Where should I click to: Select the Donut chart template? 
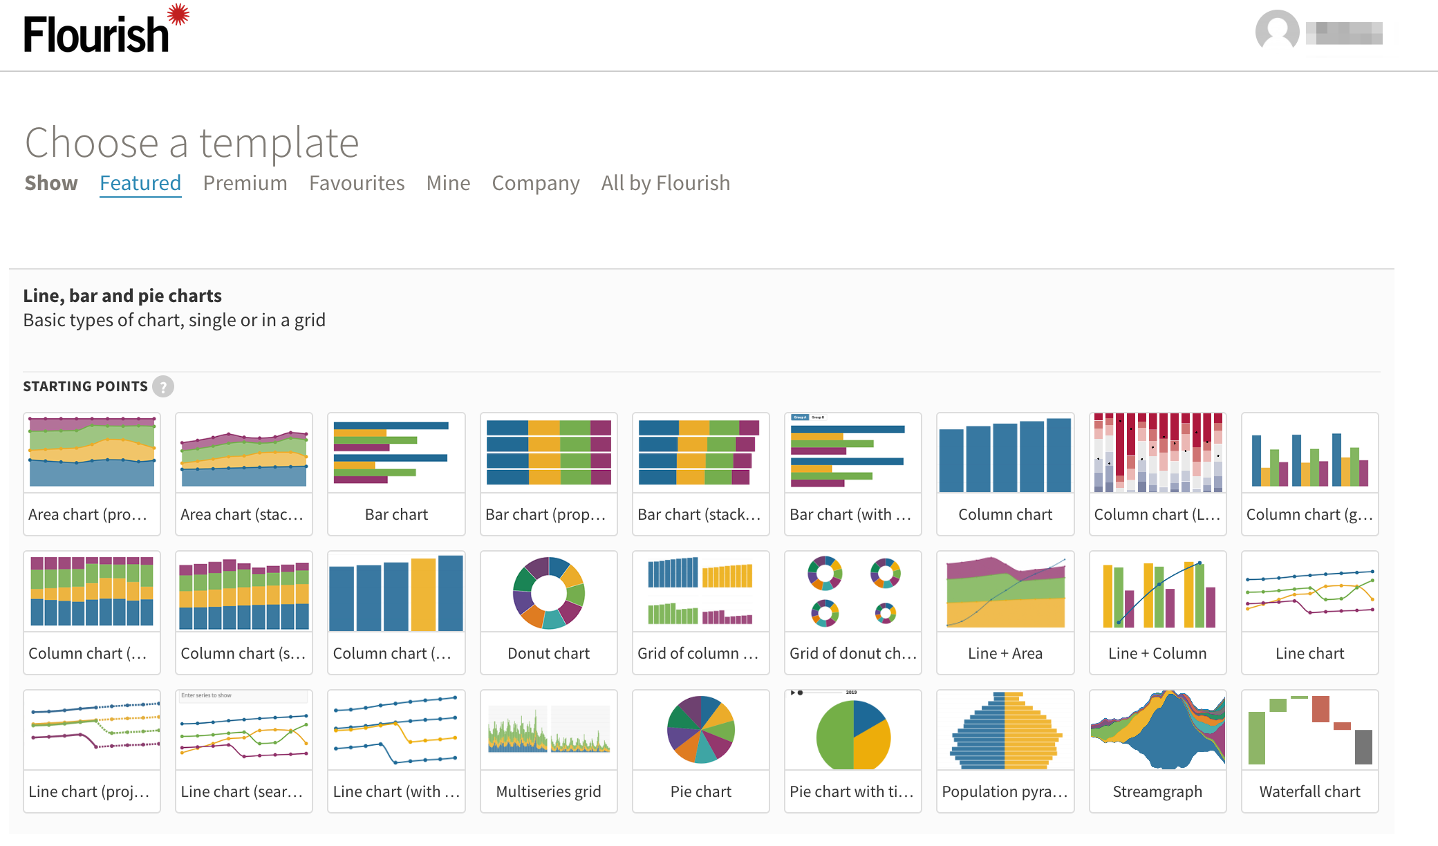549,612
